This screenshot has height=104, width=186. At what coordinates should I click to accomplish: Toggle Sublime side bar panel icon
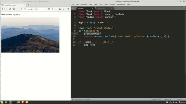tap(73, 99)
